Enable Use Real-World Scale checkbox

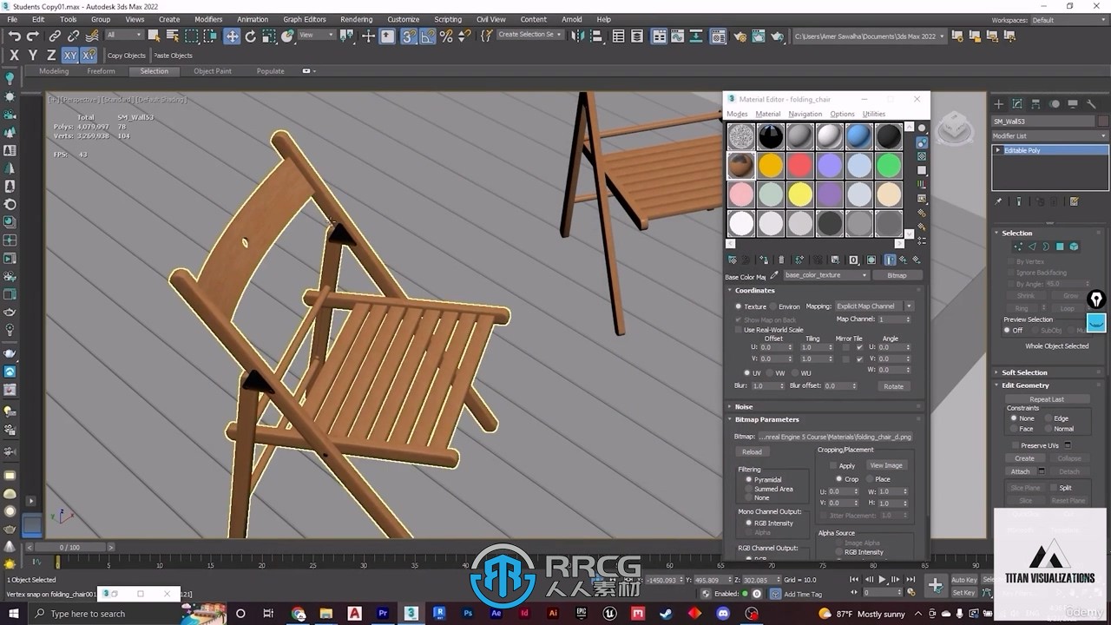coord(739,330)
